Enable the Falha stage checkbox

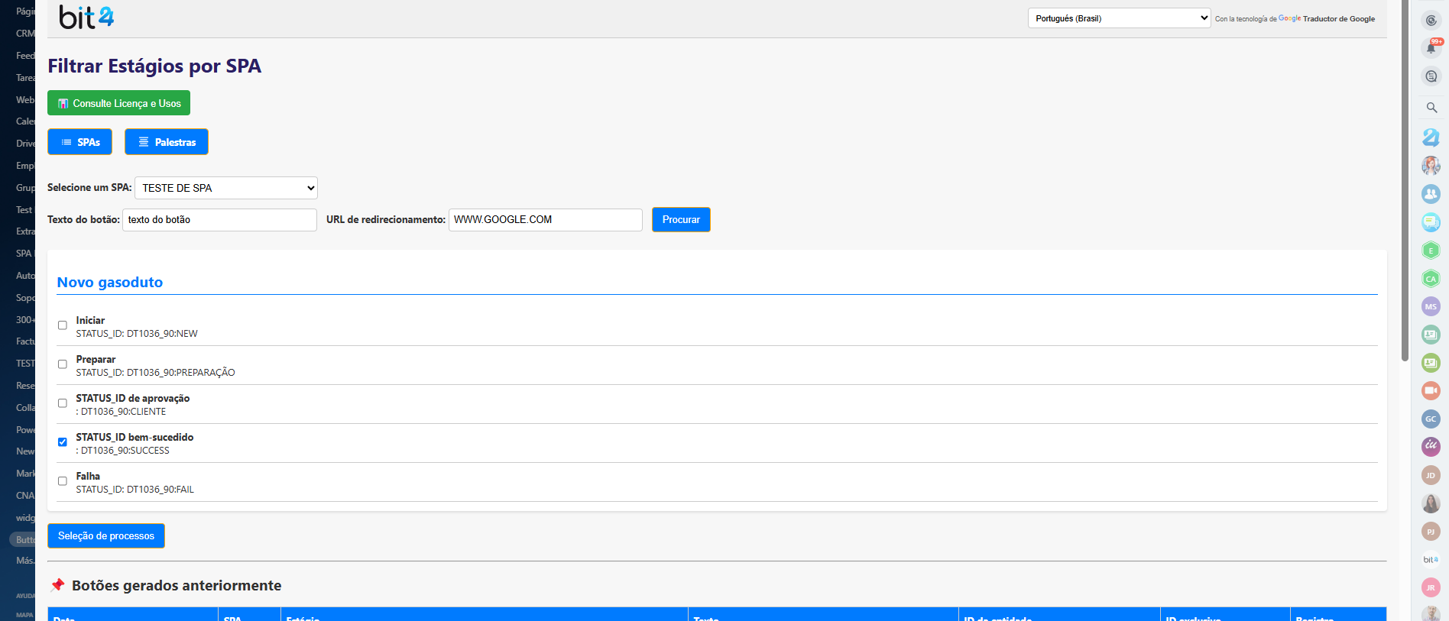pyautogui.click(x=63, y=481)
